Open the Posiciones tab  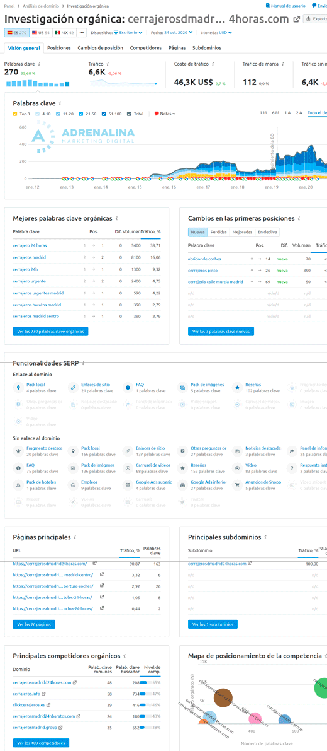pos(59,48)
